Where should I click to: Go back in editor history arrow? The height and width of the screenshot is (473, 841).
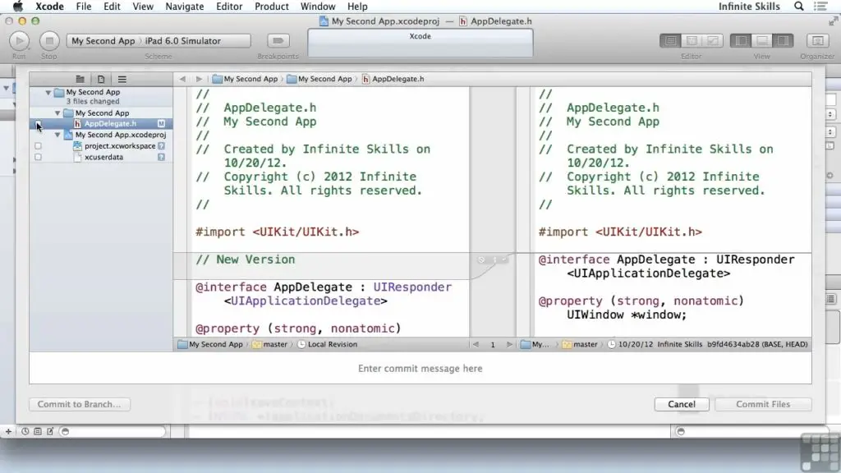(x=182, y=79)
